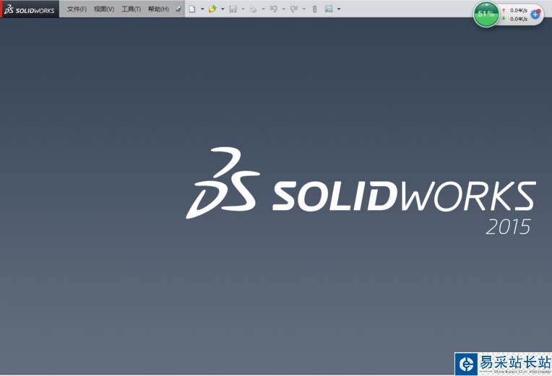Expand the Undo dropdown arrow
Viewport: 552px width, 376px height.
tap(284, 9)
